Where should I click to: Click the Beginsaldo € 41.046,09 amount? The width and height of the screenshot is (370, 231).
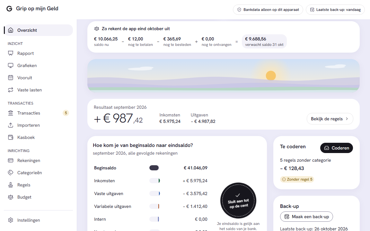pyautogui.click(x=196, y=168)
